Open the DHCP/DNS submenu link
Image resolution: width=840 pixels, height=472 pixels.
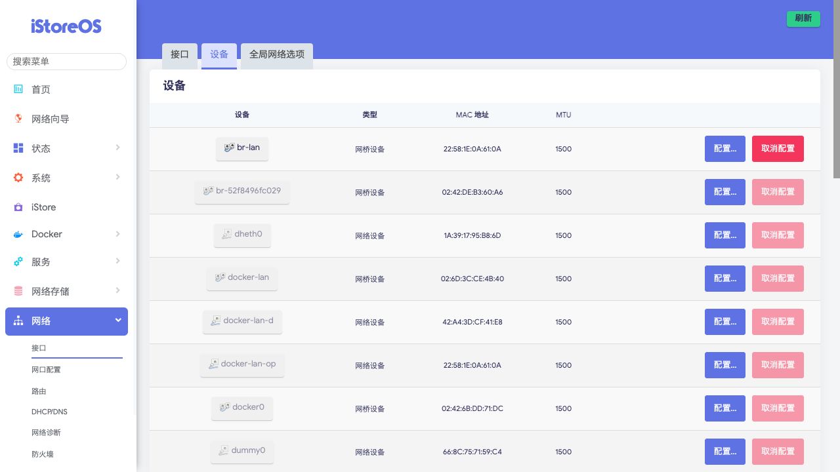pyautogui.click(x=49, y=412)
